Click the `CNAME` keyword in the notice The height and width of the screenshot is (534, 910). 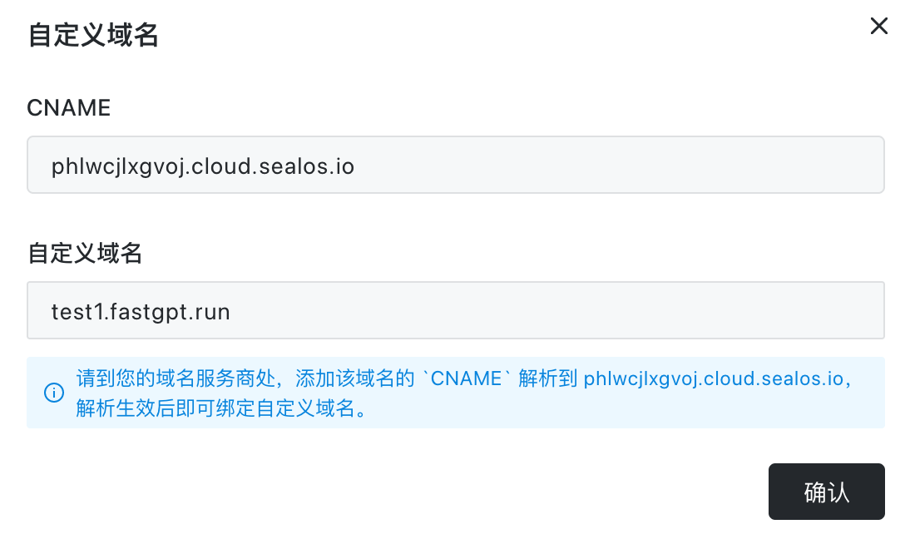click(x=466, y=378)
